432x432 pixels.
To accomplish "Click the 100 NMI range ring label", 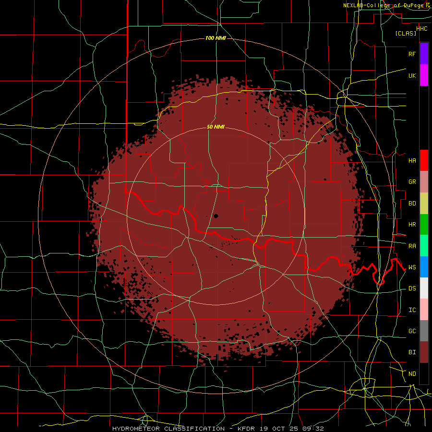I will point(216,38).
